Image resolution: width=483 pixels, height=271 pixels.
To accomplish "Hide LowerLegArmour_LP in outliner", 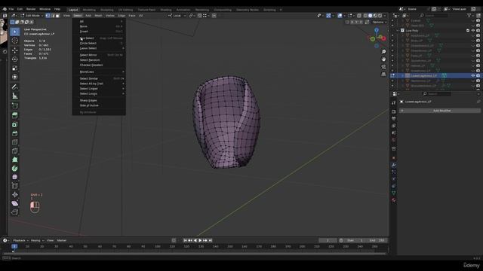I will (x=473, y=75).
